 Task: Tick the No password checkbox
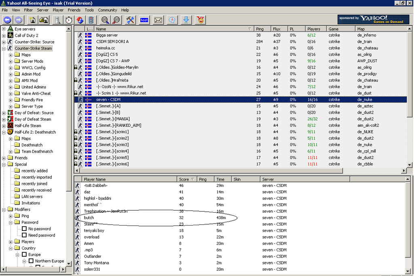point(24,228)
